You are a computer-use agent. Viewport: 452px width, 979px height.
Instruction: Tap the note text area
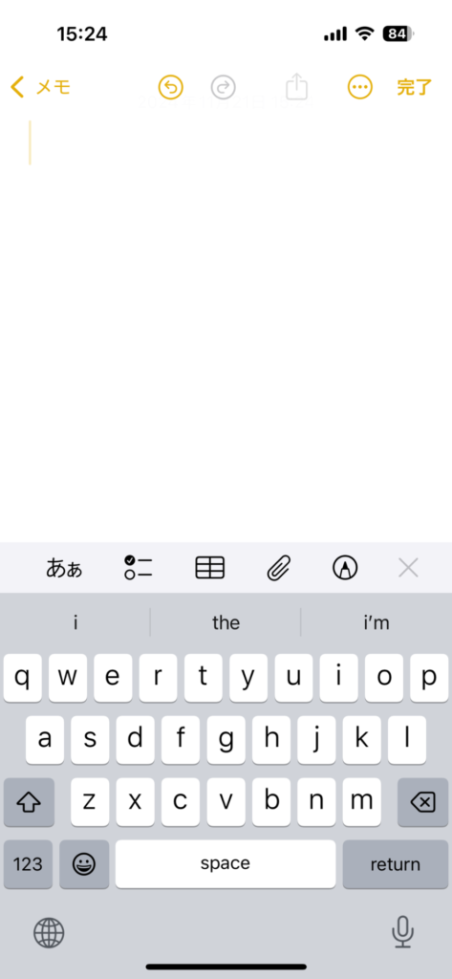click(226, 325)
